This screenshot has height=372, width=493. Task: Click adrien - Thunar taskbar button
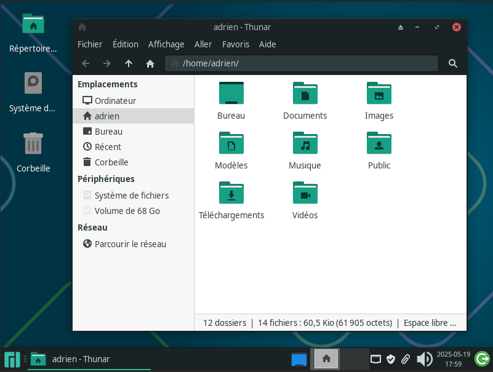click(x=89, y=359)
